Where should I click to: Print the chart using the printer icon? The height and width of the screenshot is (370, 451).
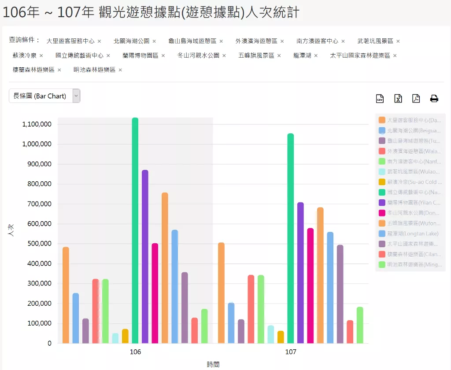(434, 99)
